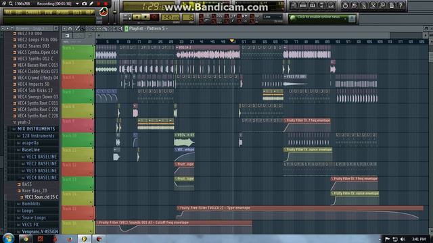Click the scissors audio editor icon
Screen dimensions: 433x243
373,5
